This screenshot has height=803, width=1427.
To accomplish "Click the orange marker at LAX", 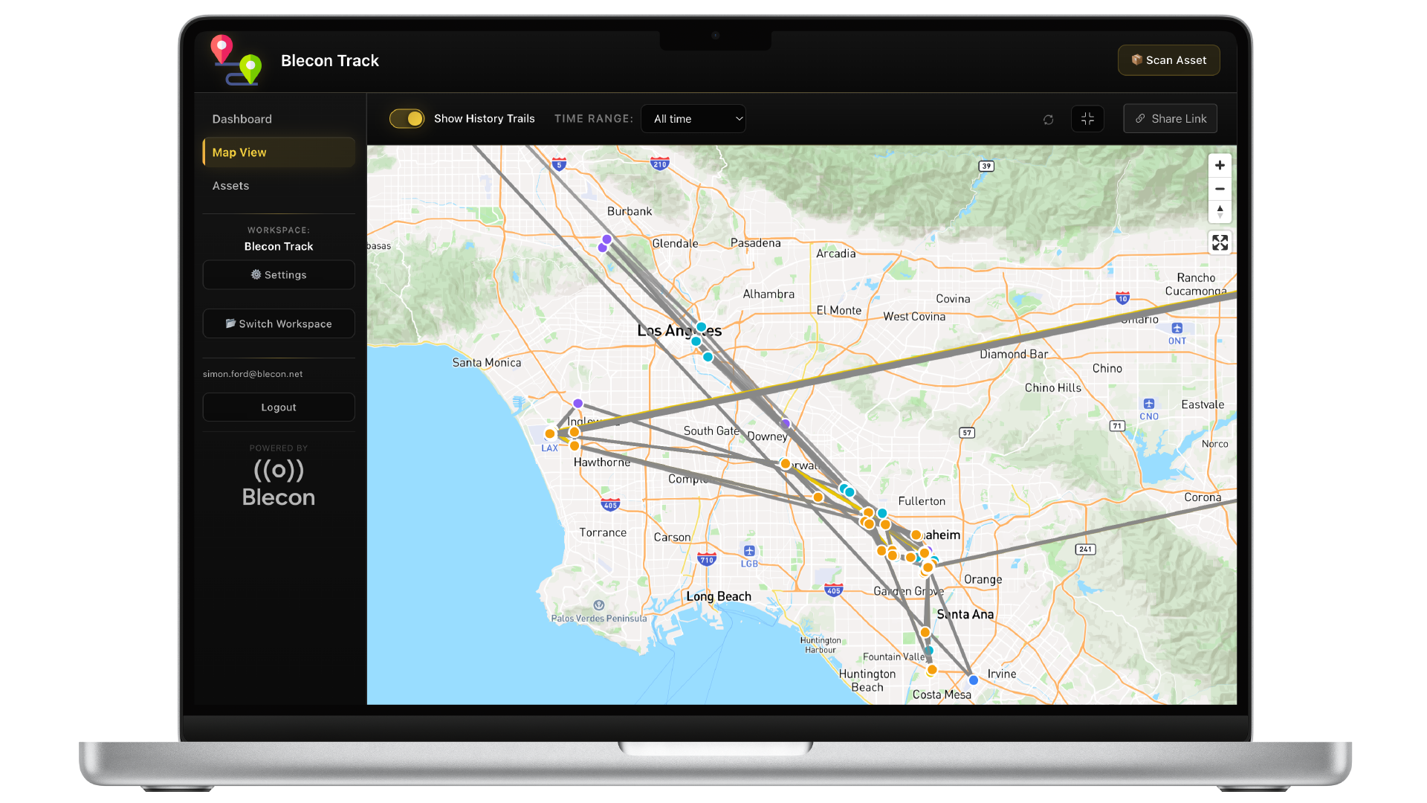I will (x=550, y=434).
